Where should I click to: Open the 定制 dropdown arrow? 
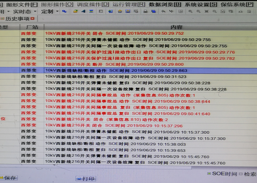(x=57, y=11)
